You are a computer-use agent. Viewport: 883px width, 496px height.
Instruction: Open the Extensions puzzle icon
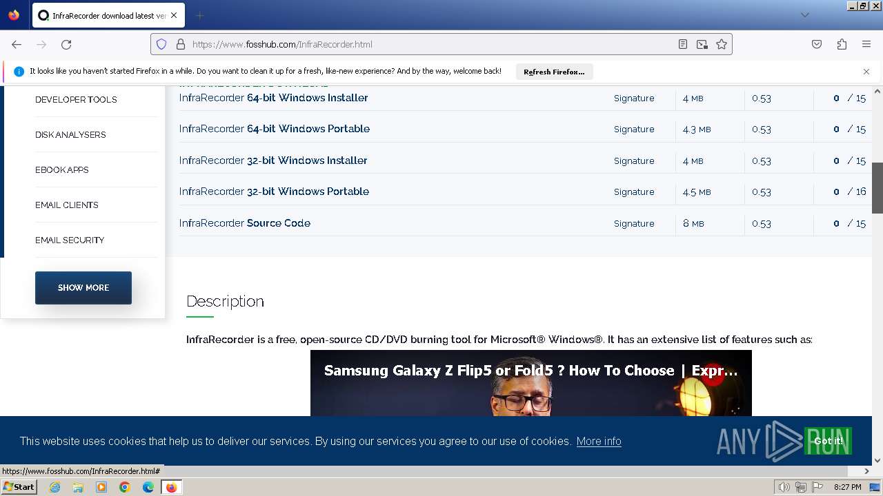click(x=842, y=44)
